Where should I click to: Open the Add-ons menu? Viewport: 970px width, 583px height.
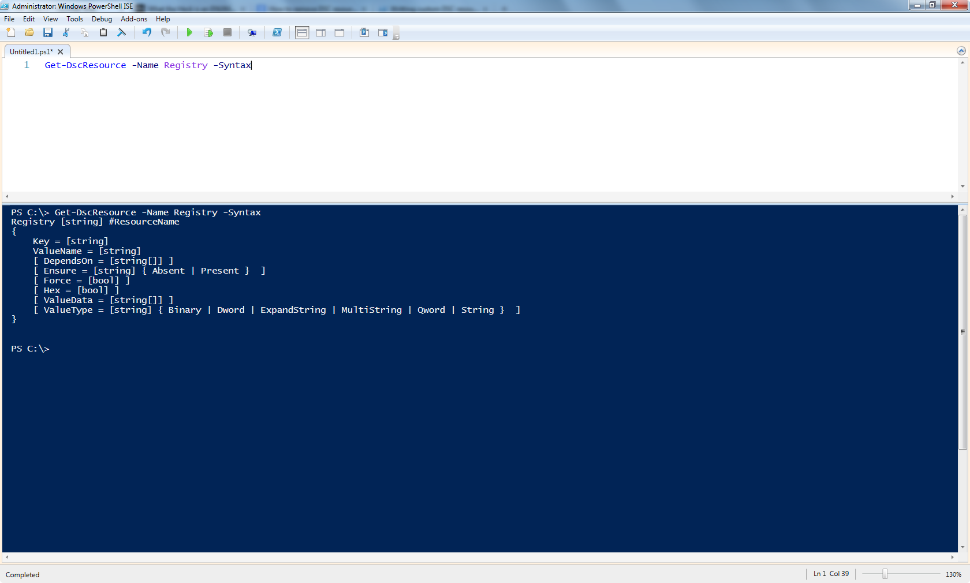pos(134,19)
